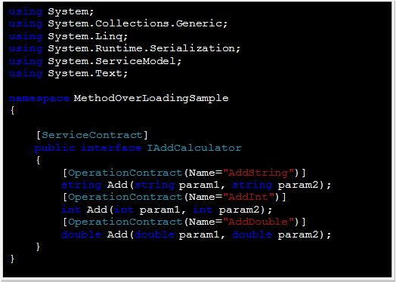Click the MethodOverLoadingSample namespace name
The height and width of the screenshot is (282, 396).
pos(151,98)
